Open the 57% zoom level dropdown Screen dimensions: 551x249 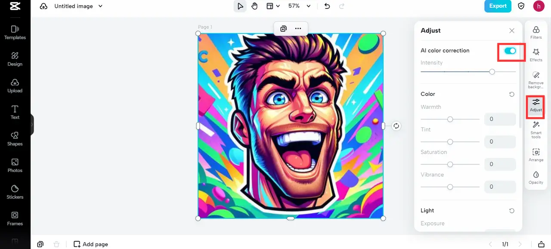[299, 6]
